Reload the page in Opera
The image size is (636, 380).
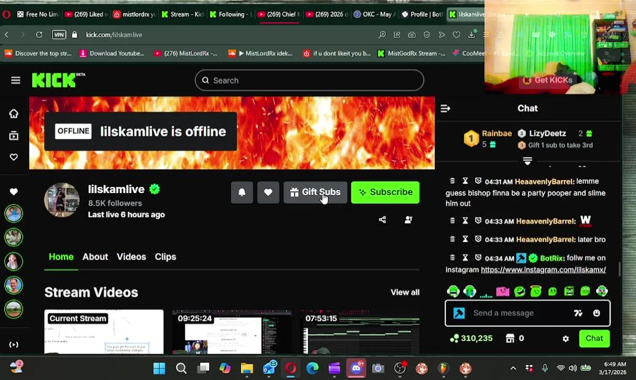click(39, 35)
